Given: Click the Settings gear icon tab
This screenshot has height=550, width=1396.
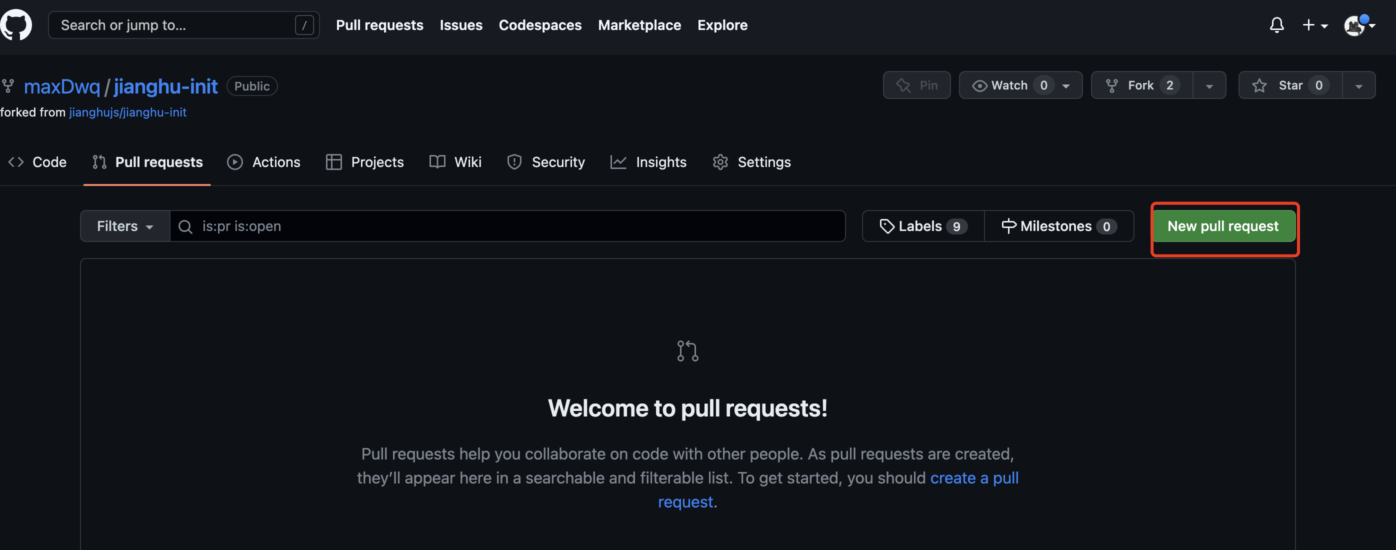Looking at the screenshot, I should pos(719,162).
